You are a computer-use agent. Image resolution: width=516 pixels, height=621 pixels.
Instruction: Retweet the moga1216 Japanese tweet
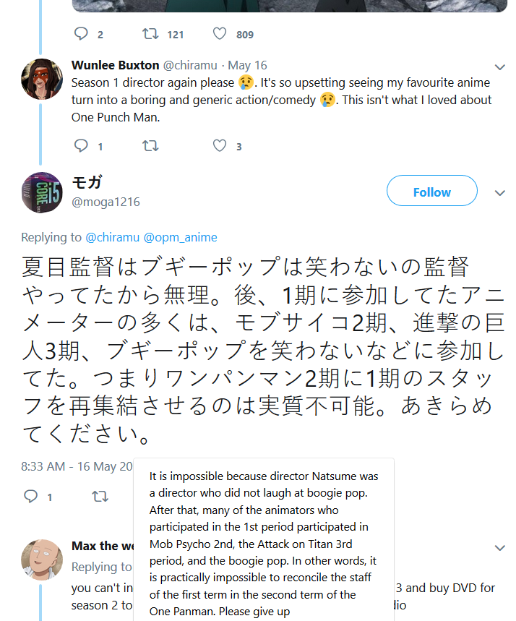100,497
